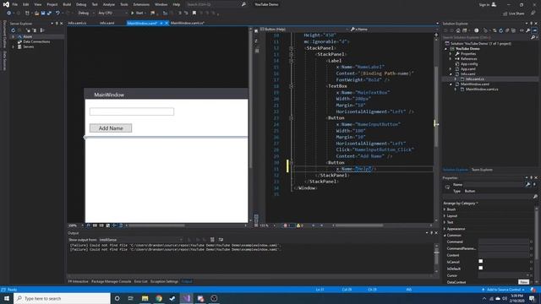541x304 pixels.
Task: Select App.config in Solution Explorer
Action: click(469, 64)
